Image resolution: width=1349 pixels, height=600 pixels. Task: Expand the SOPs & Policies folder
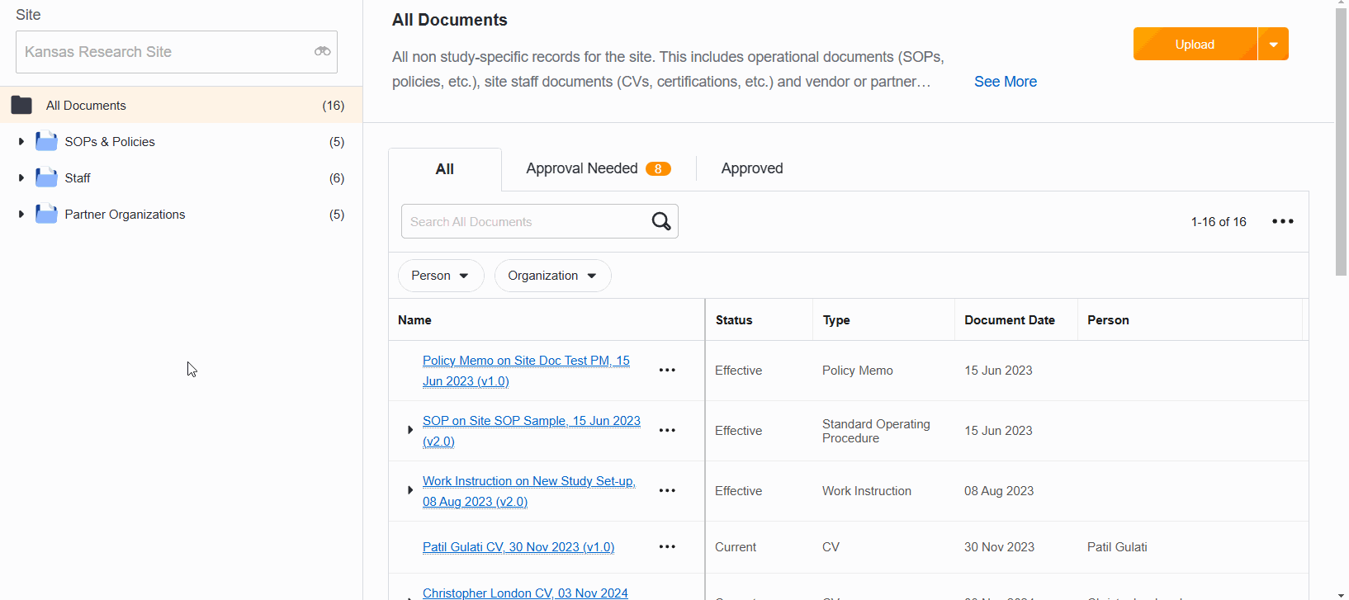point(21,142)
